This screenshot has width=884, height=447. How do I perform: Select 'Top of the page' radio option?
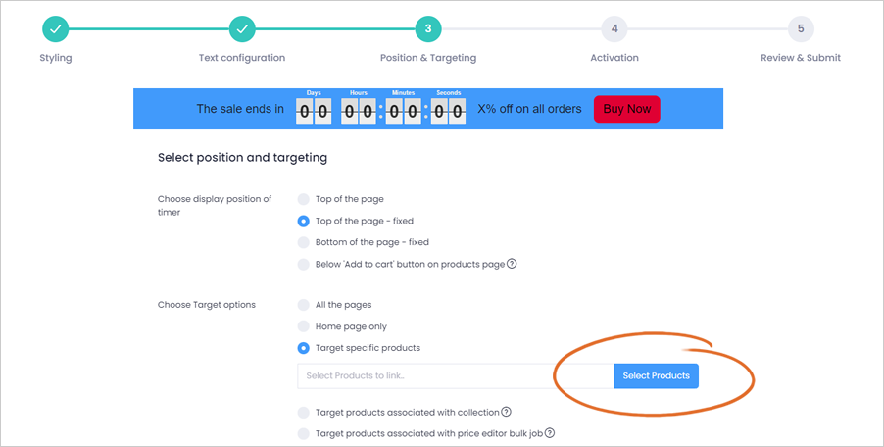point(303,199)
